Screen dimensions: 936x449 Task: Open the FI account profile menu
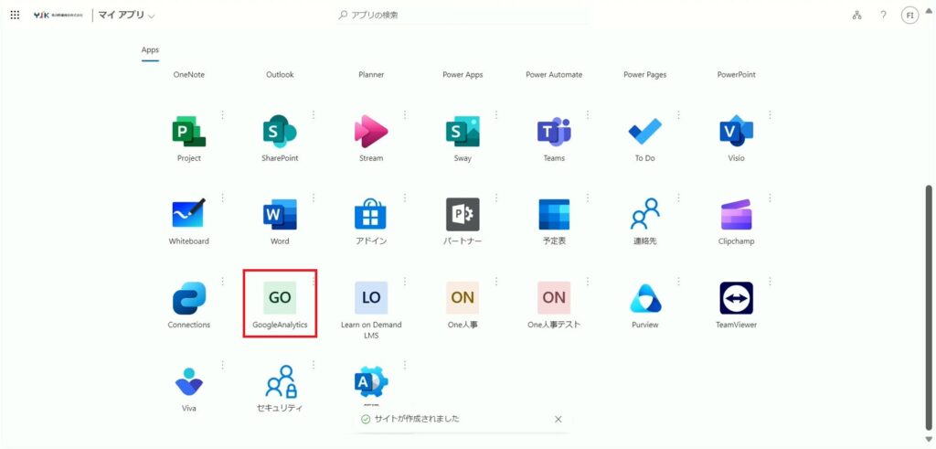tap(909, 16)
